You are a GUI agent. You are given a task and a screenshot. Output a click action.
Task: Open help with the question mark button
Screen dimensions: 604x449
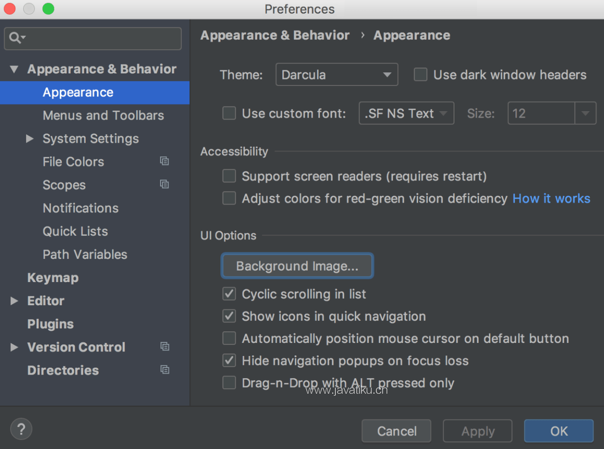tap(21, 429)
